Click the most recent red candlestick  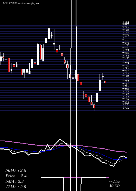pyautogui.click(x=105, y=82)
